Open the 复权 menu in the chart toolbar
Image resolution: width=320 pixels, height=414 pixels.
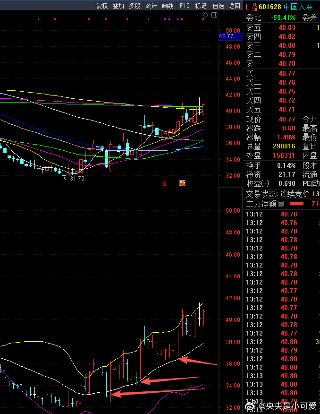[x=102, y=6]
